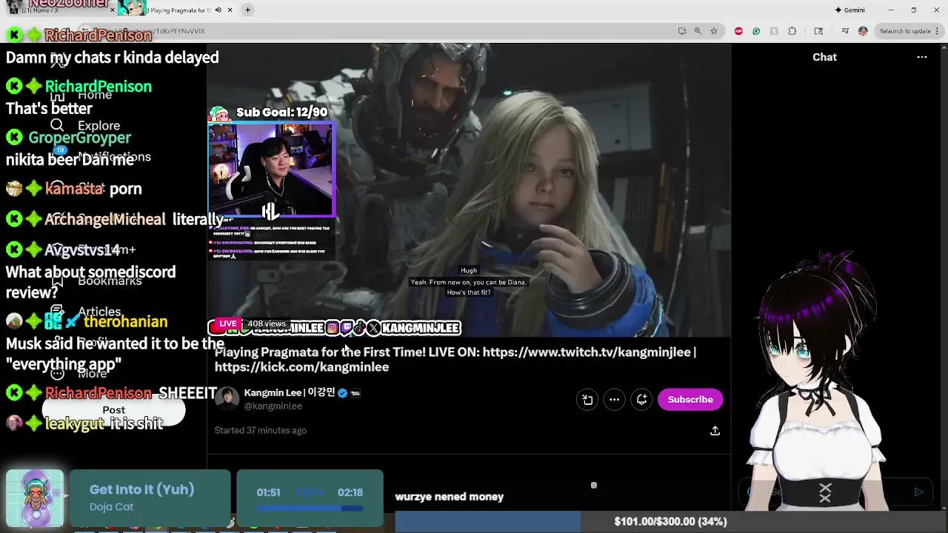
Task: Open the @kangminlee handle link
Action: tap(273, 406)
